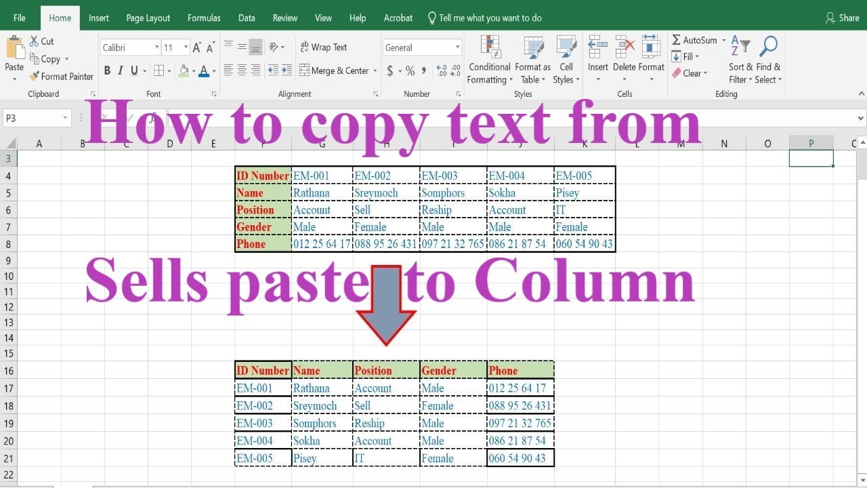The width and height of the screenshot is (867, 488).
Task: Align text to middle icon
Action: tap(242, 47)
